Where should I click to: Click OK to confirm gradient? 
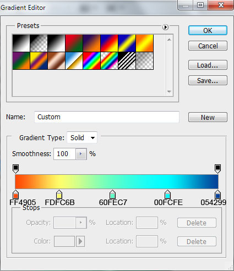pyautogui.click(x=208, y=30)
